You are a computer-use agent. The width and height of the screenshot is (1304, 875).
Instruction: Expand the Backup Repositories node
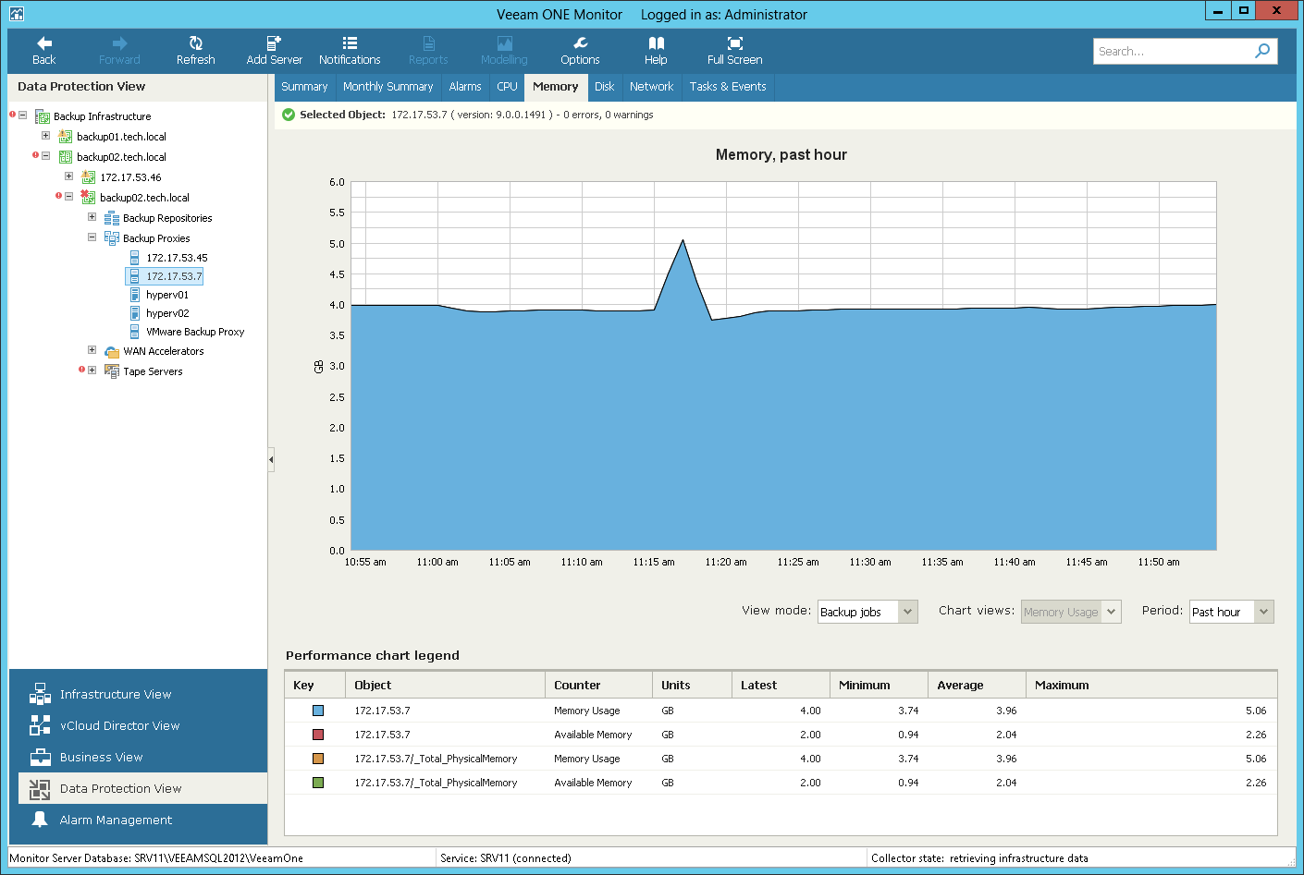coord(92,217)
